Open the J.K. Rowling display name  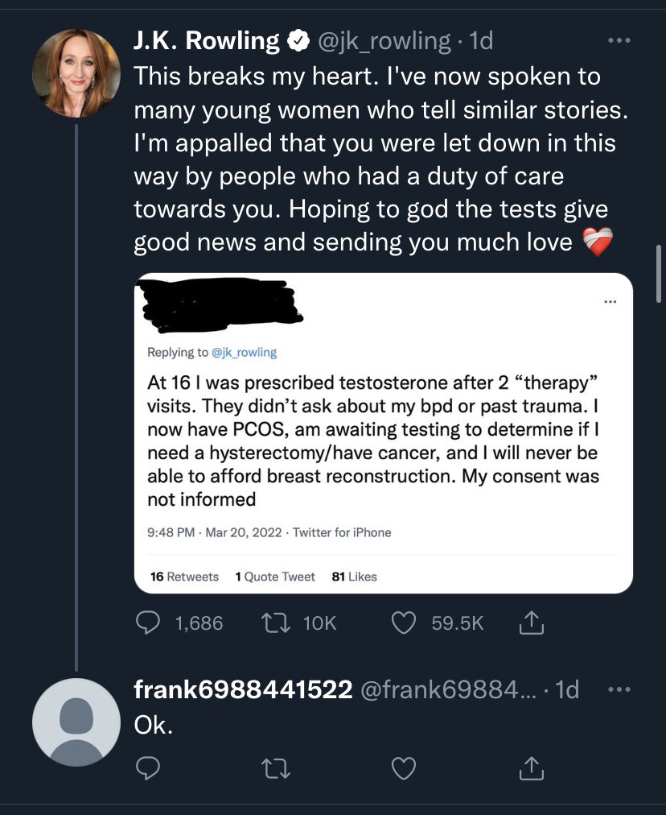pyautogui.click(x=207, y=40)
